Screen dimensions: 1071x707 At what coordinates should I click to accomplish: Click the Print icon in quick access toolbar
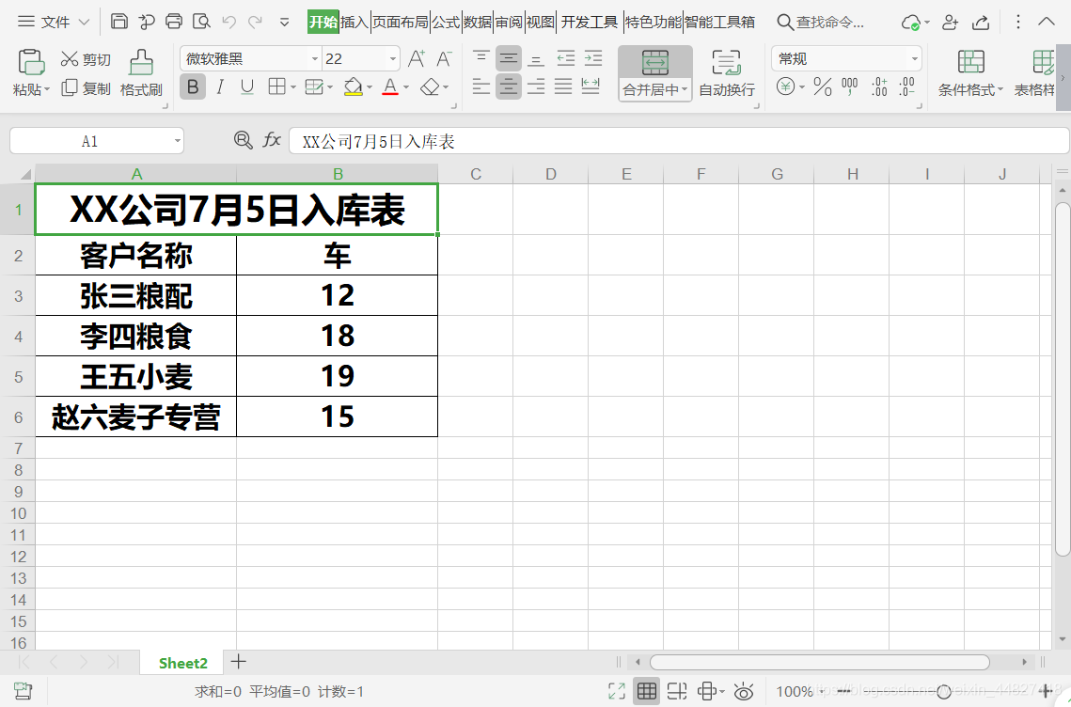click(173, 21)
